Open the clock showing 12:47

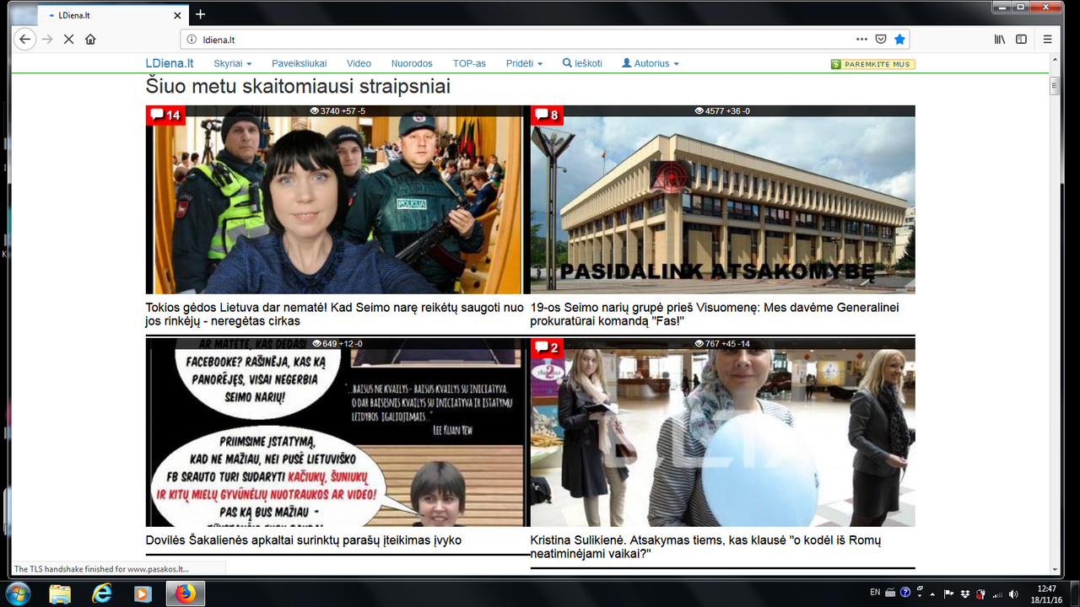(1047, 594)
